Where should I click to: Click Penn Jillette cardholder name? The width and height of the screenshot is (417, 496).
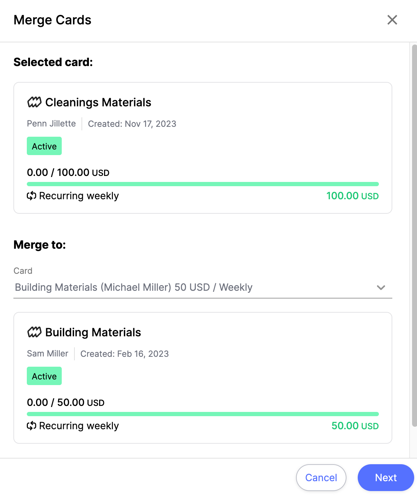coord(52,124)
